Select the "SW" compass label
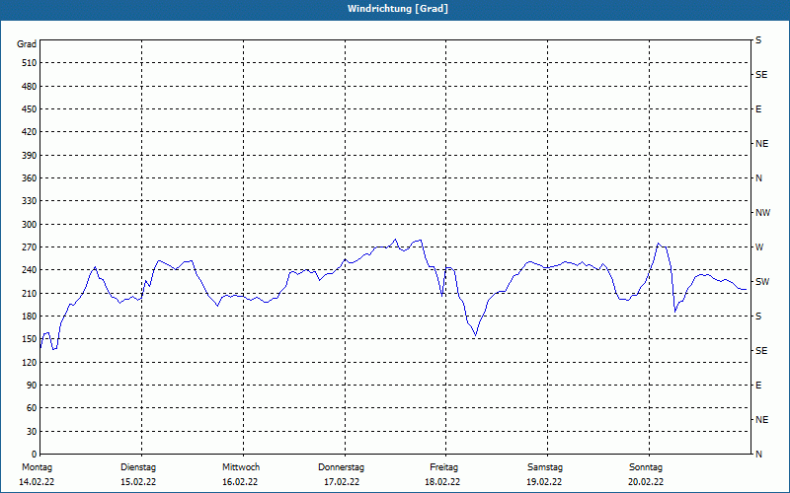The height and width of the screenshot is (493, 790). 762,282
